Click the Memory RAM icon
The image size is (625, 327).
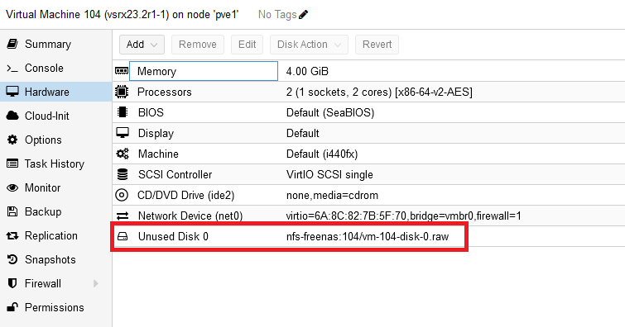click(x=122, y=71)
